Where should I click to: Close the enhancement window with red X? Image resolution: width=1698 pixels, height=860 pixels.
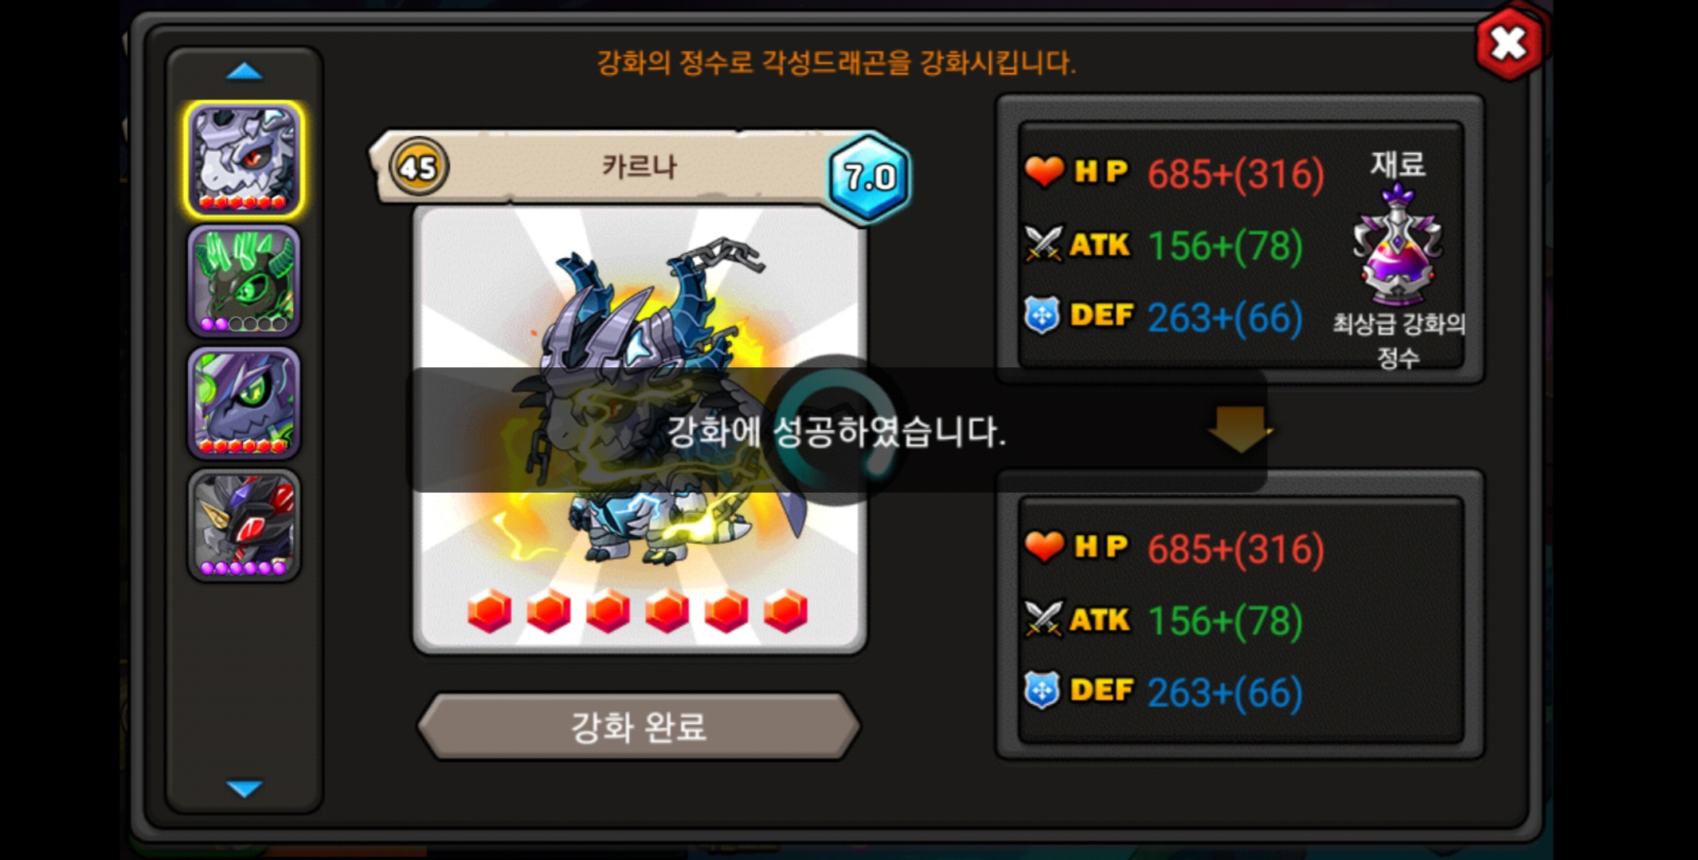(x=1508, y=44)
